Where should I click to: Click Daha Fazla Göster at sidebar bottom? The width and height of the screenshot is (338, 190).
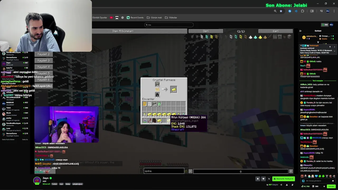click(8, 139)
